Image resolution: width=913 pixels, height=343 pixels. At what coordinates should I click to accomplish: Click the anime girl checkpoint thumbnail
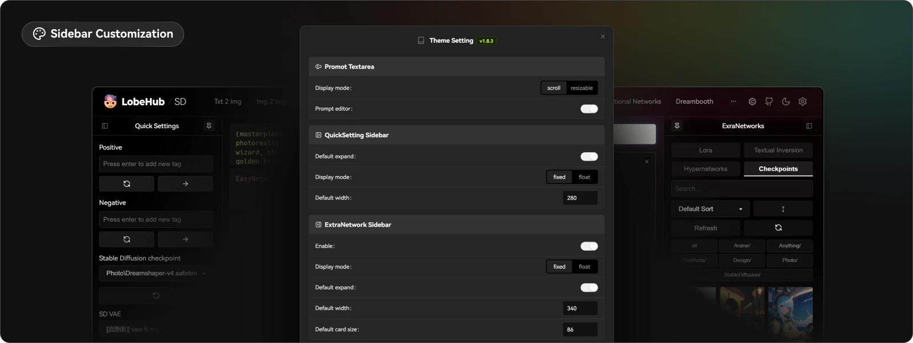[790, 312]
